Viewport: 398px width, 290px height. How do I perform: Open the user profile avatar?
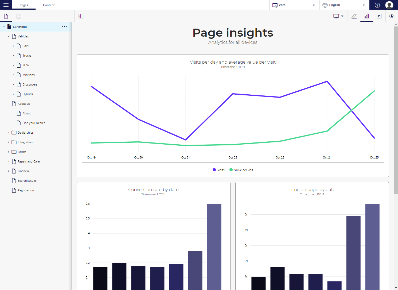click(x=389, y=5)
